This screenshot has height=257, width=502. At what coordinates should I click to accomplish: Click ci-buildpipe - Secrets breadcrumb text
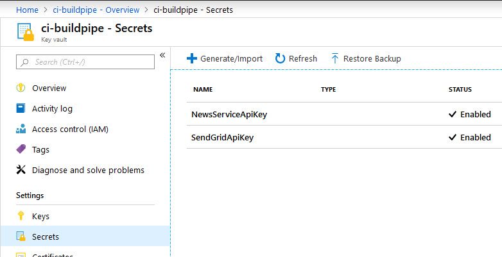(x=193, y=10)
